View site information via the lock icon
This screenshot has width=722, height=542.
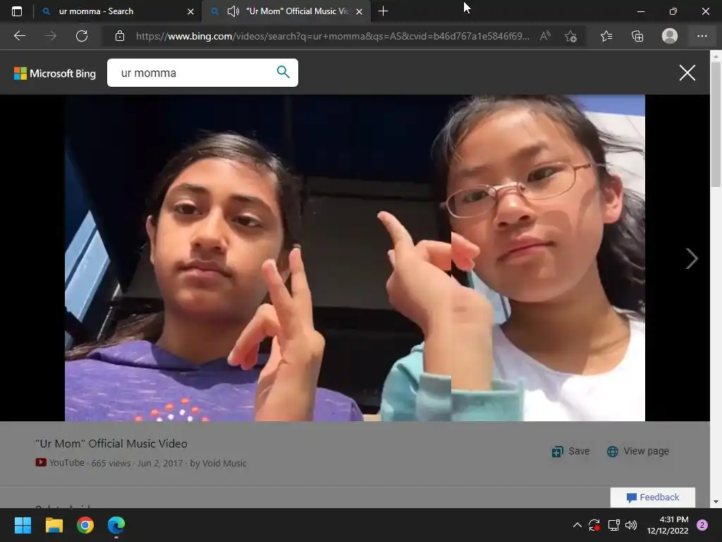(x=120, y=36)
